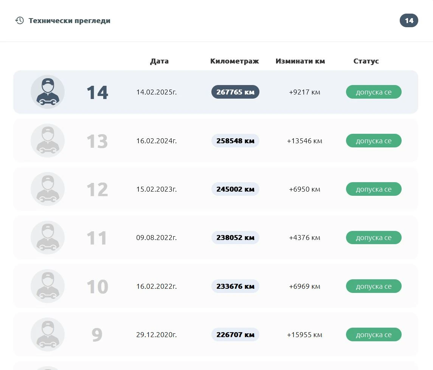Image resolution: width=433 pixels, height=370 pixels.
Task: Select the mechanic icon in row 13
Action: tap(48, 141)
